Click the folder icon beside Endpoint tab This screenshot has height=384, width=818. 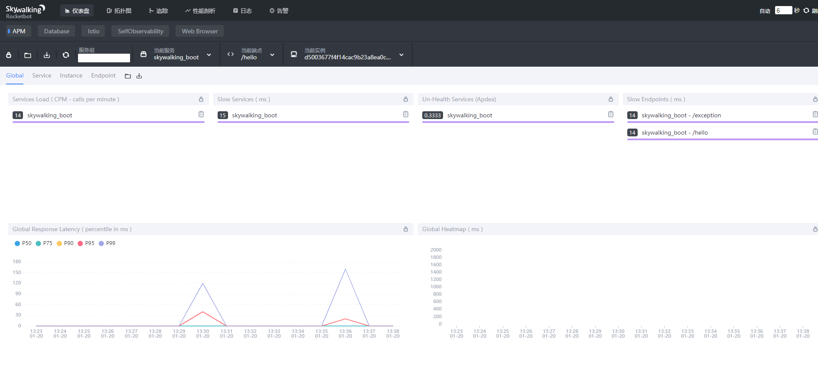(x=128, y=76)
